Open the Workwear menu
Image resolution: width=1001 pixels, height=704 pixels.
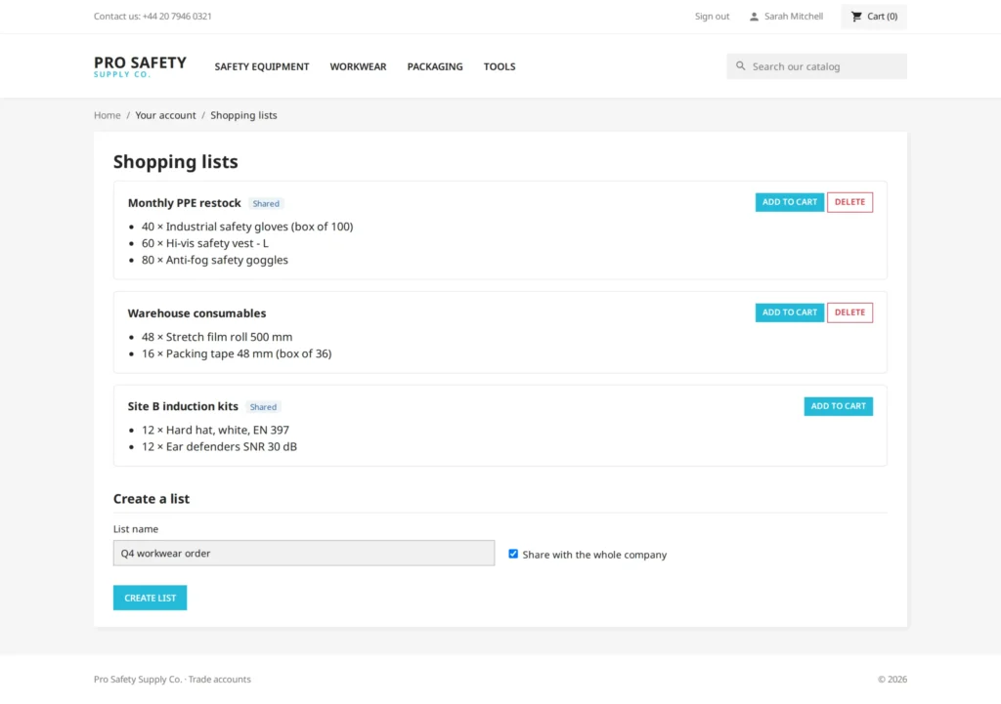click(x=358, y=66)
